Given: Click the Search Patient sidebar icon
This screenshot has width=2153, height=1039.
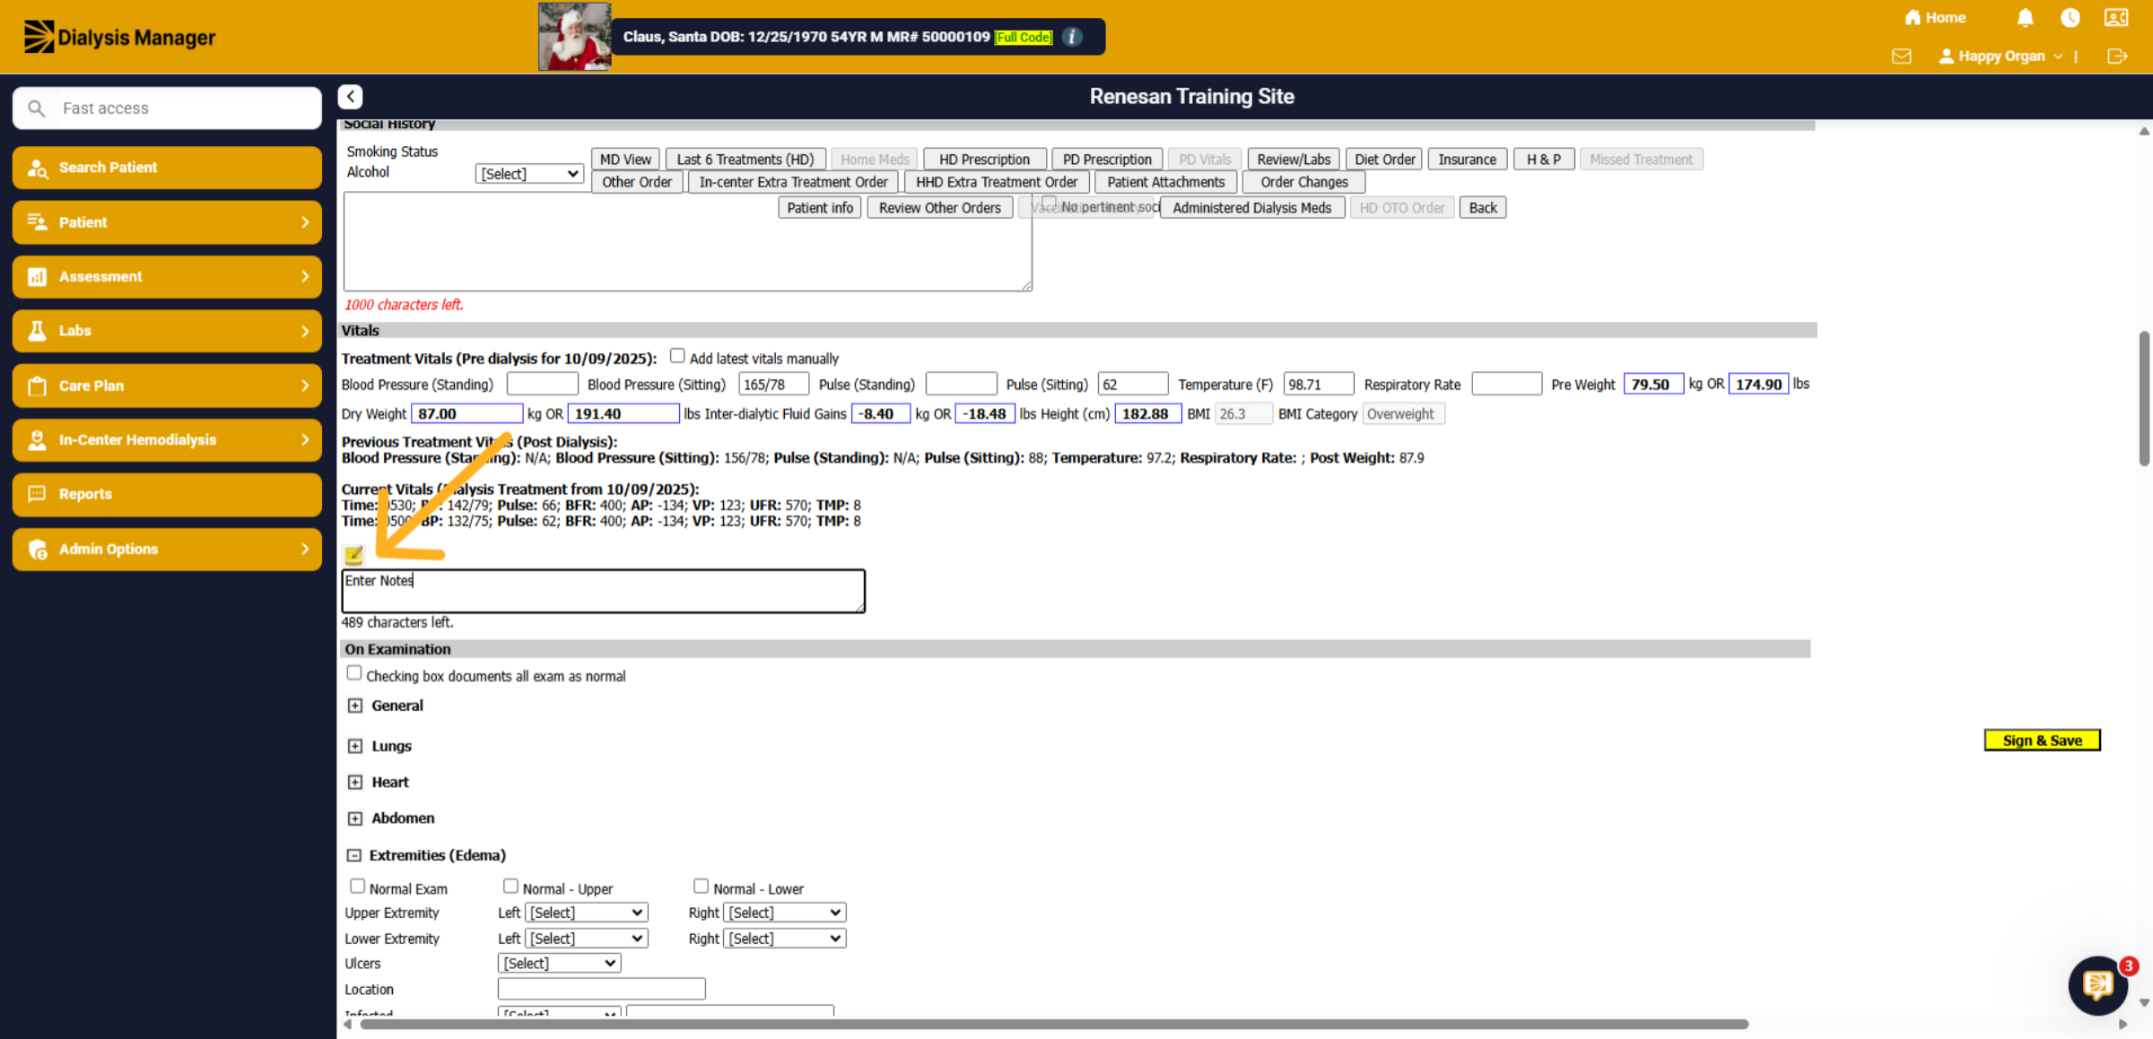Looking at the screenshot, I should pyautogui.click(x=37, y=169).
